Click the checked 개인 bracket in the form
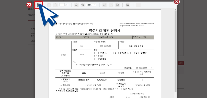This screenshot has width=207, height=98. (97, 56)
